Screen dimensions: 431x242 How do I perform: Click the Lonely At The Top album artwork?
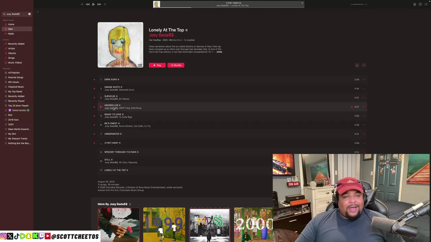point(120,45)
